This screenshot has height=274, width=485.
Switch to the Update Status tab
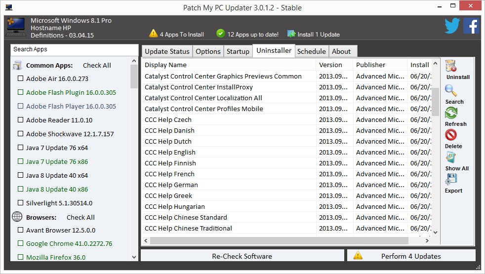coord(167,51)
